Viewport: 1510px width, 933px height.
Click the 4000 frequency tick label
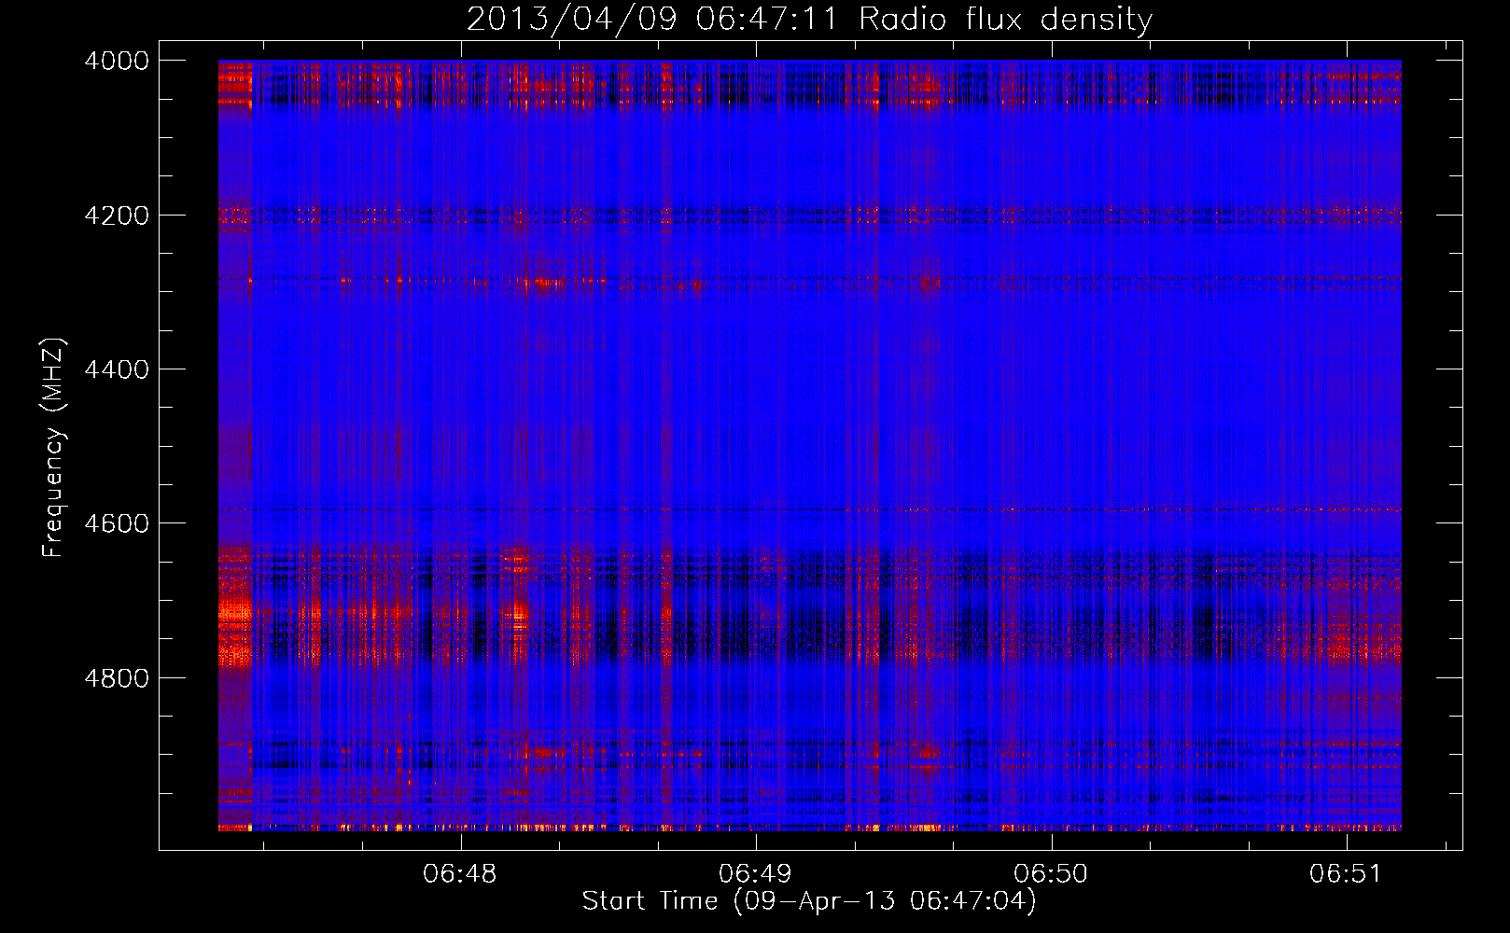117,61
